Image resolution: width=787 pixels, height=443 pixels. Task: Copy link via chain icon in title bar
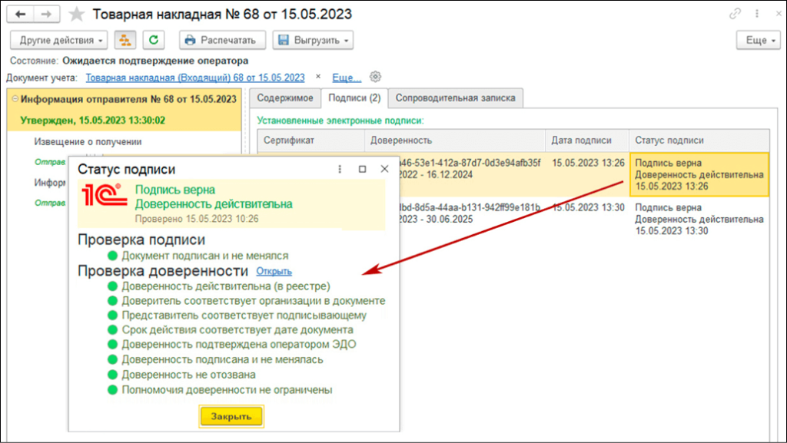[x=735, y=14]
